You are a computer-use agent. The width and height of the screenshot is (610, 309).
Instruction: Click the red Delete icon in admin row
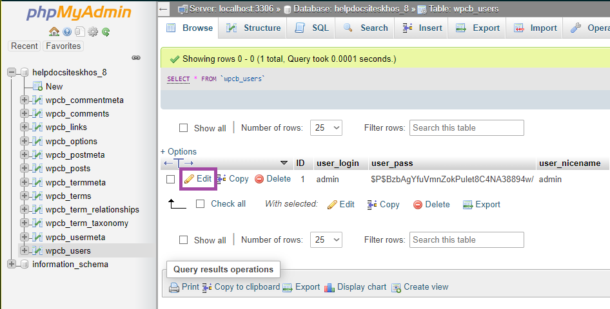pyautogui.click(x=259, y=179)
